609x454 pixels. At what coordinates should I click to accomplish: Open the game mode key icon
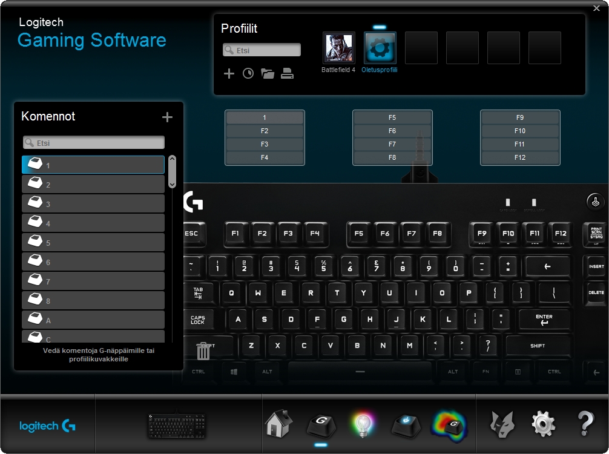pyautogui.click(x=406, y=426)
